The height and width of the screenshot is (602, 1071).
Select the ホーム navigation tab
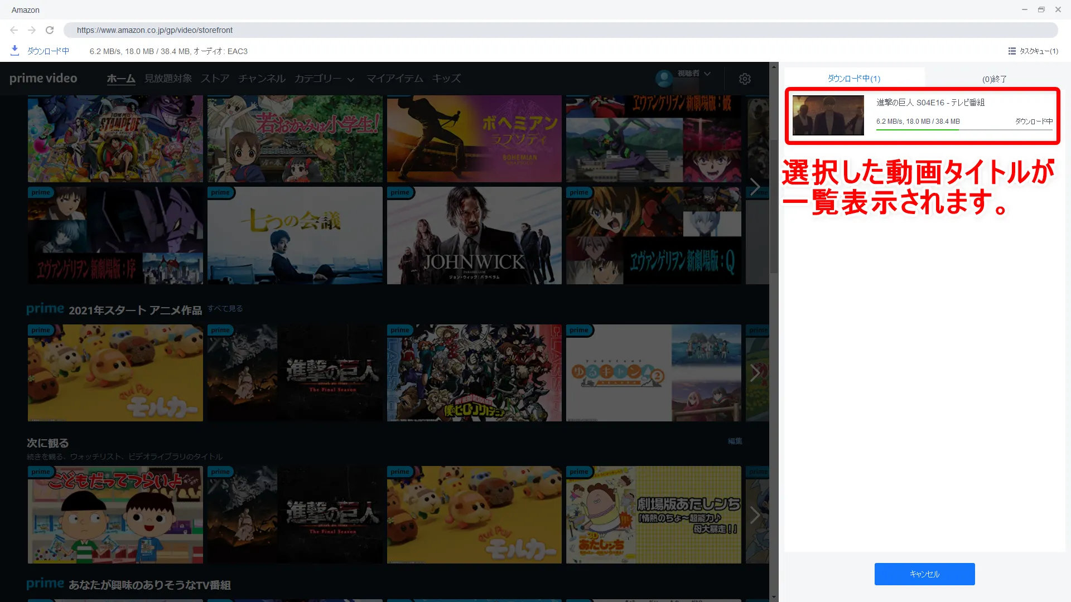point(121,79)
